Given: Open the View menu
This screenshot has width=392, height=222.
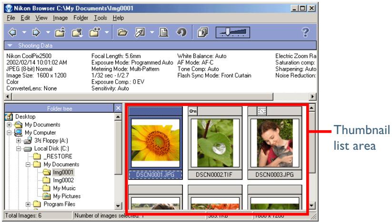Looking at the screenshot, I should [41, 18].
